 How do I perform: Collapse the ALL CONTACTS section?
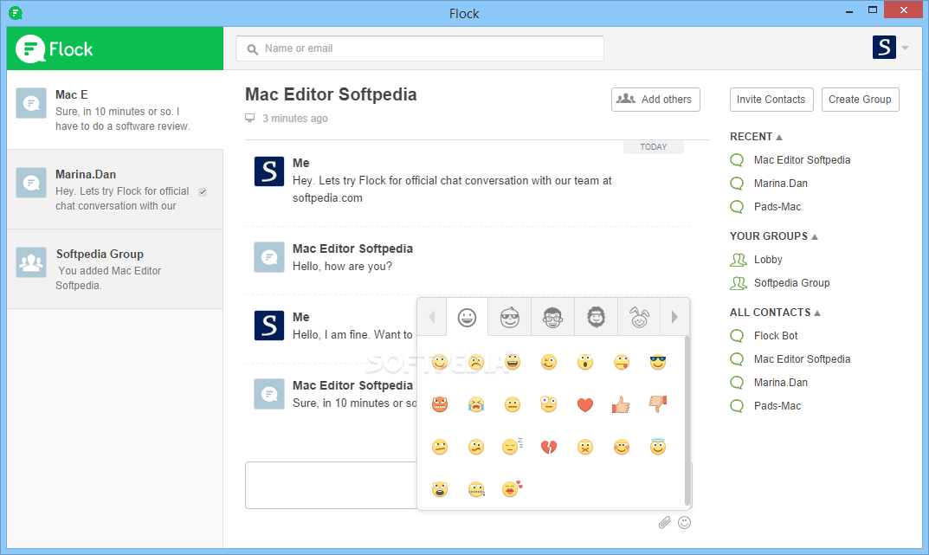[817, 313]
